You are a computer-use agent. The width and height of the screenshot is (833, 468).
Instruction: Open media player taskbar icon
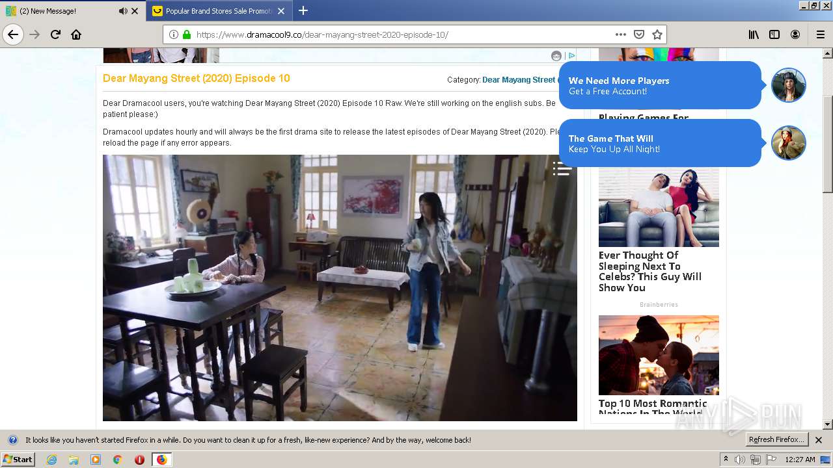96,460
